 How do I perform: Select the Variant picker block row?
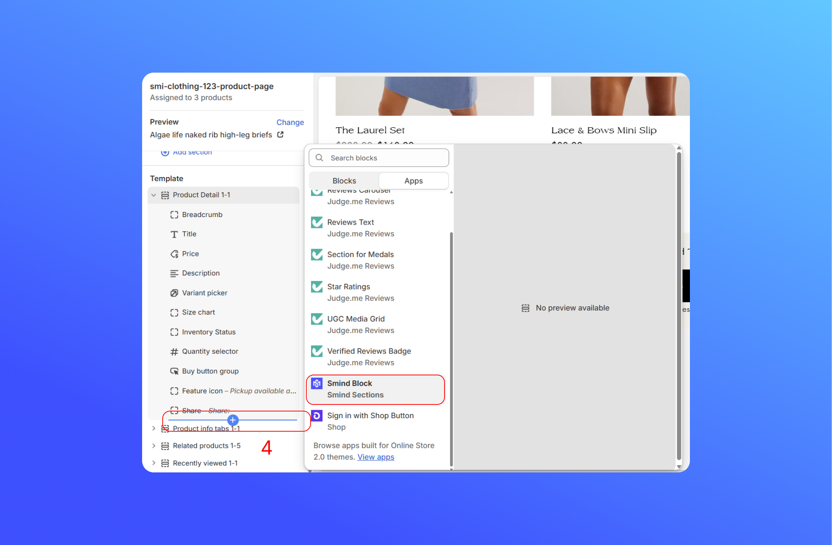[224, 293]
